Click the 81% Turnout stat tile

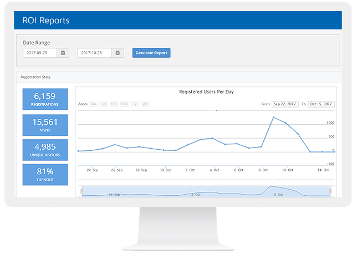[45, 174]
